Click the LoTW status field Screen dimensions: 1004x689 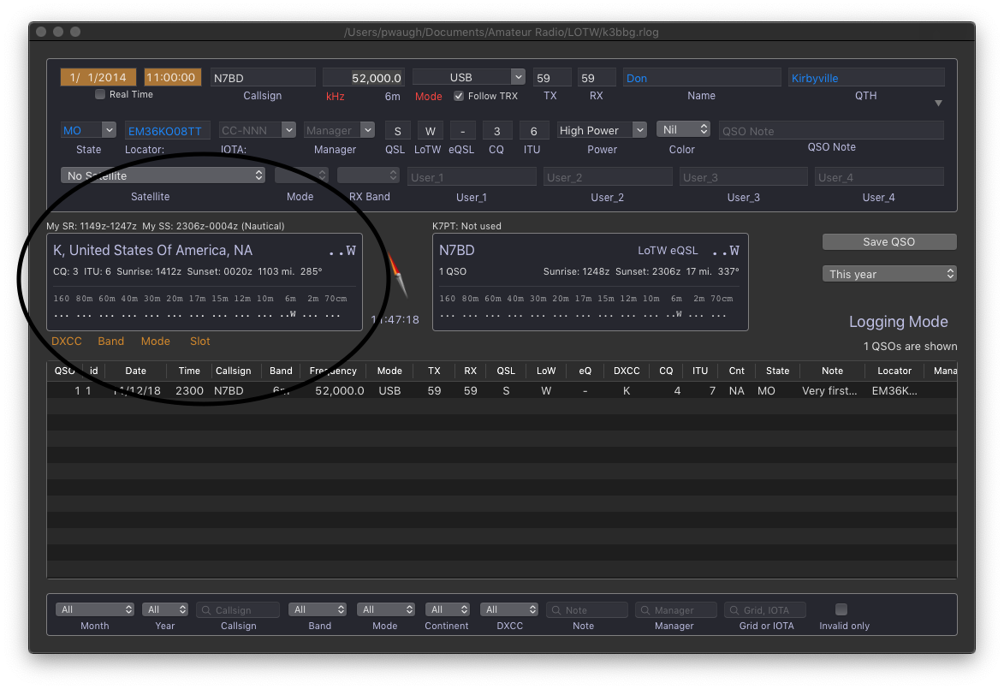[x=431, y=131]
